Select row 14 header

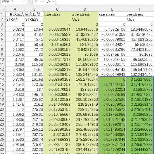tap(2, 79)
